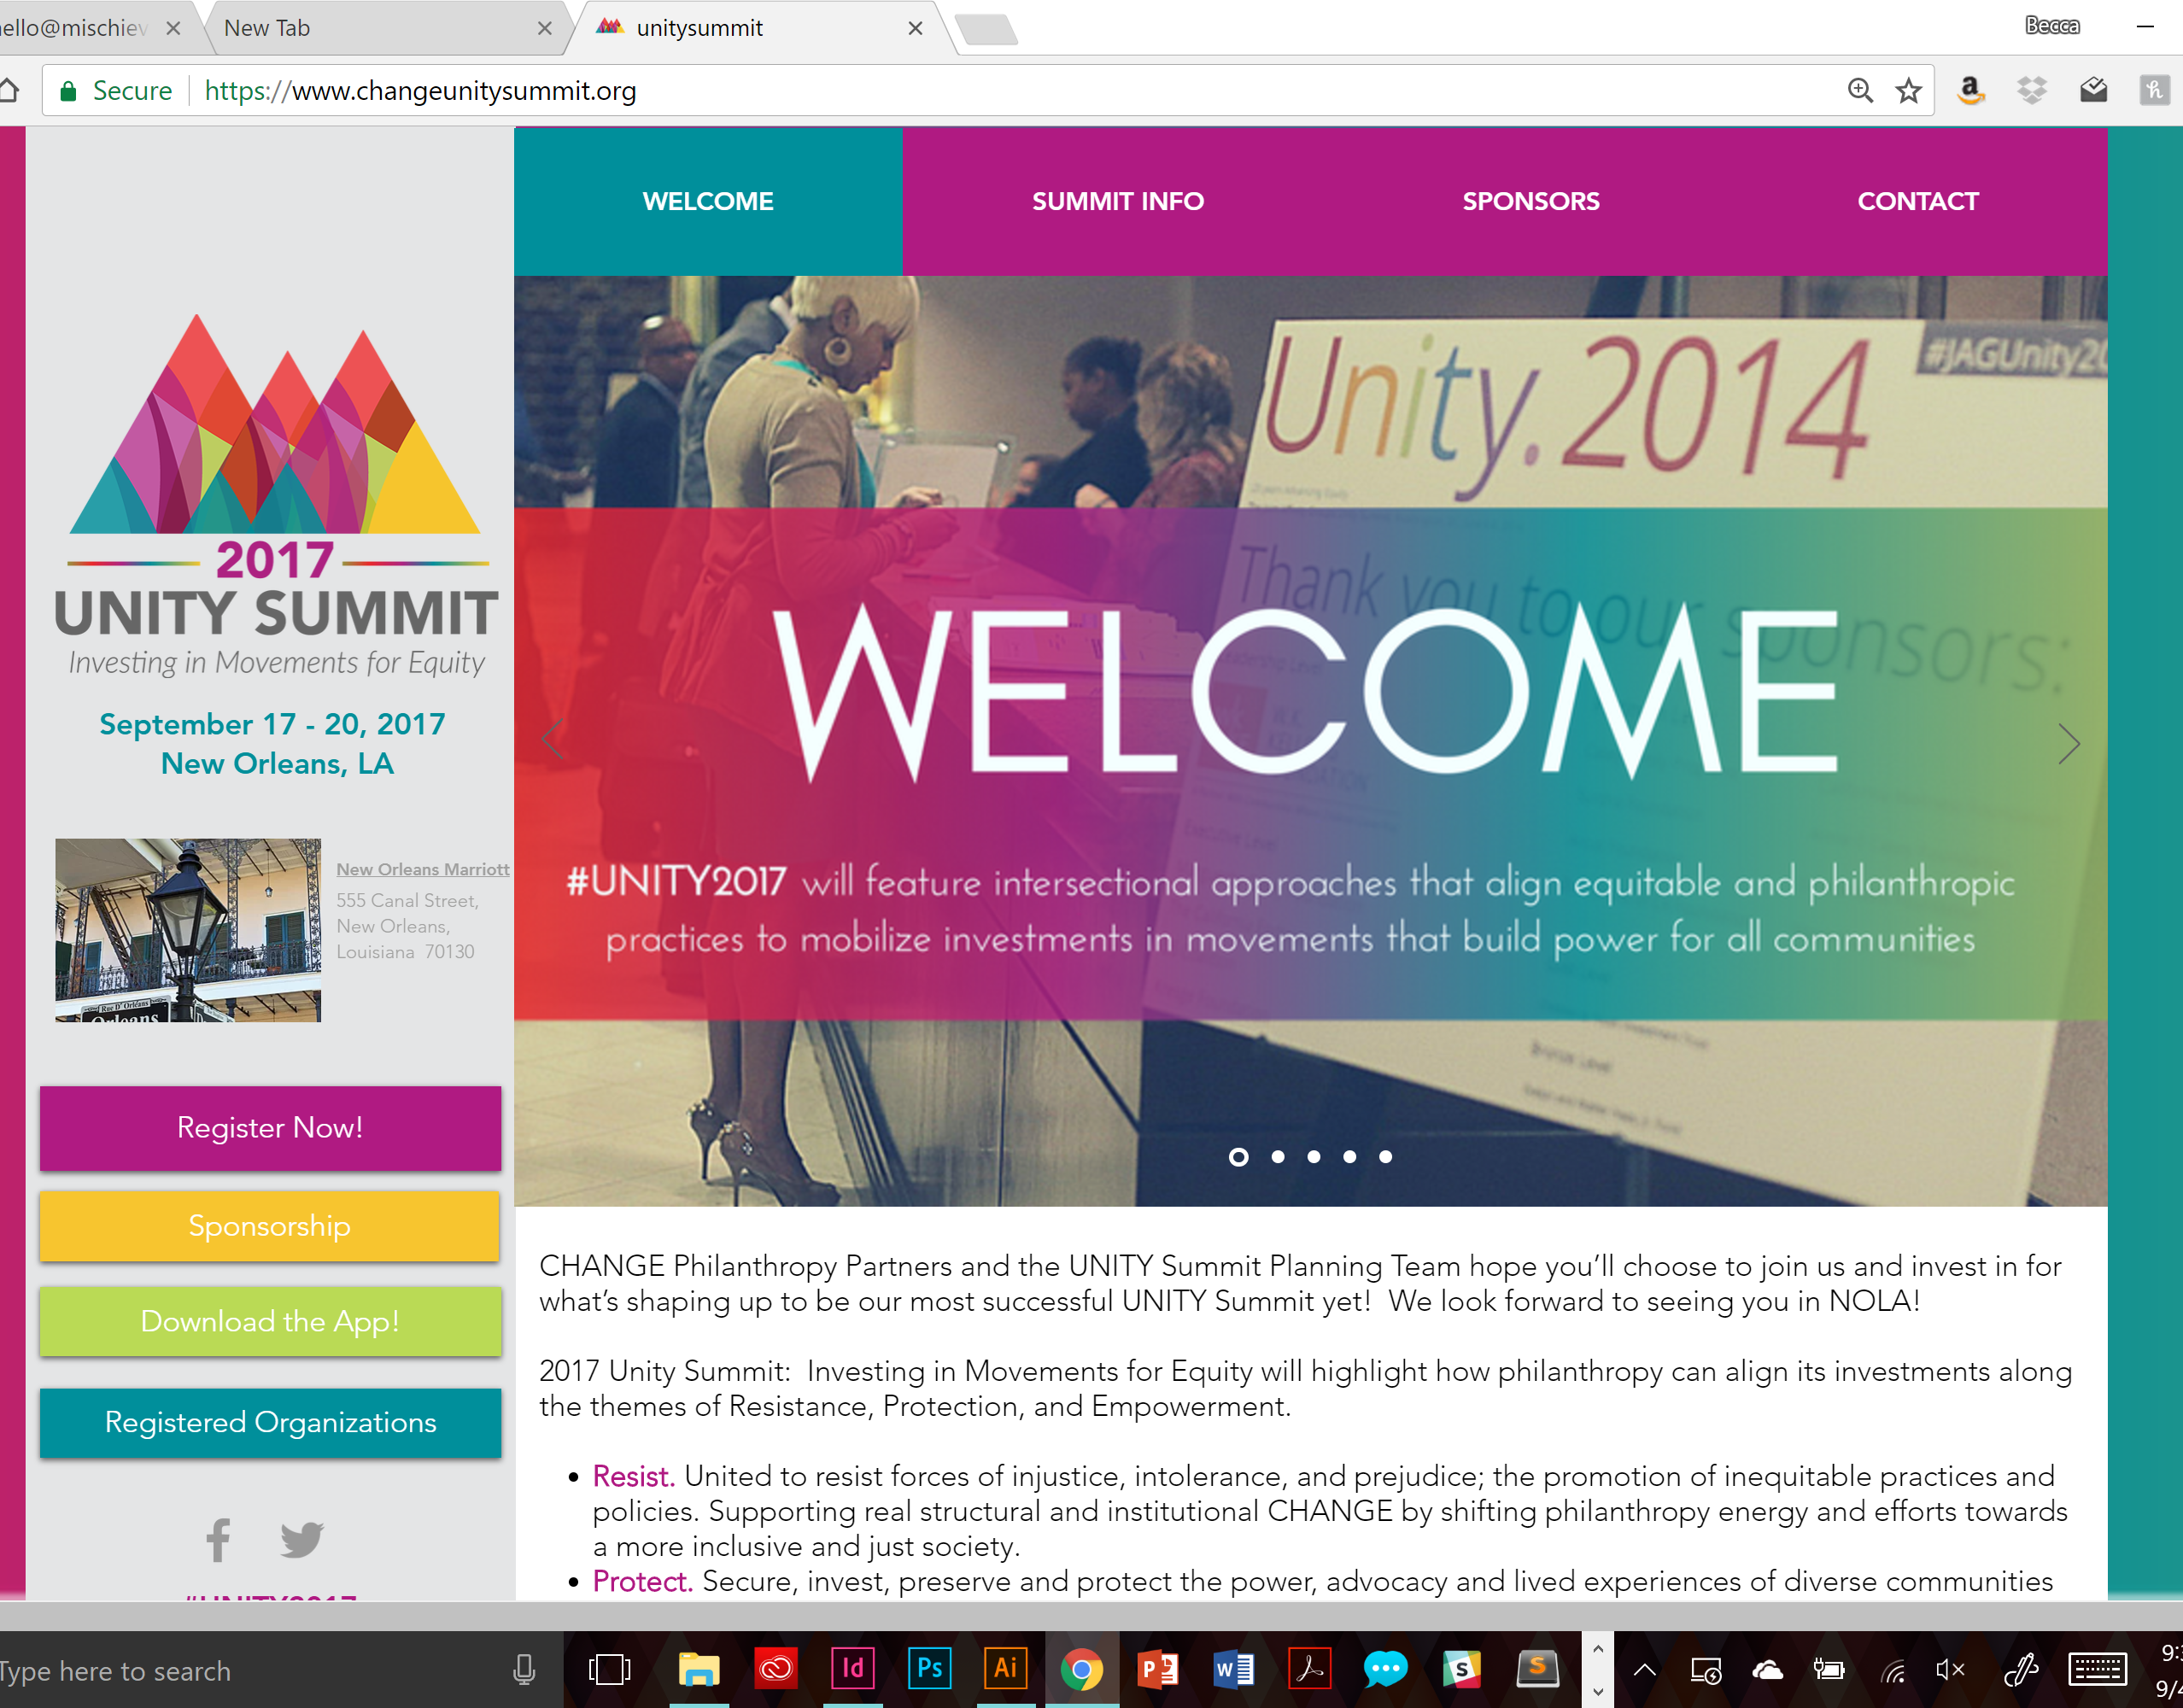Click the Google Chrome taskbar icon
Screen dimensions: 2183x1708
1082,1669
